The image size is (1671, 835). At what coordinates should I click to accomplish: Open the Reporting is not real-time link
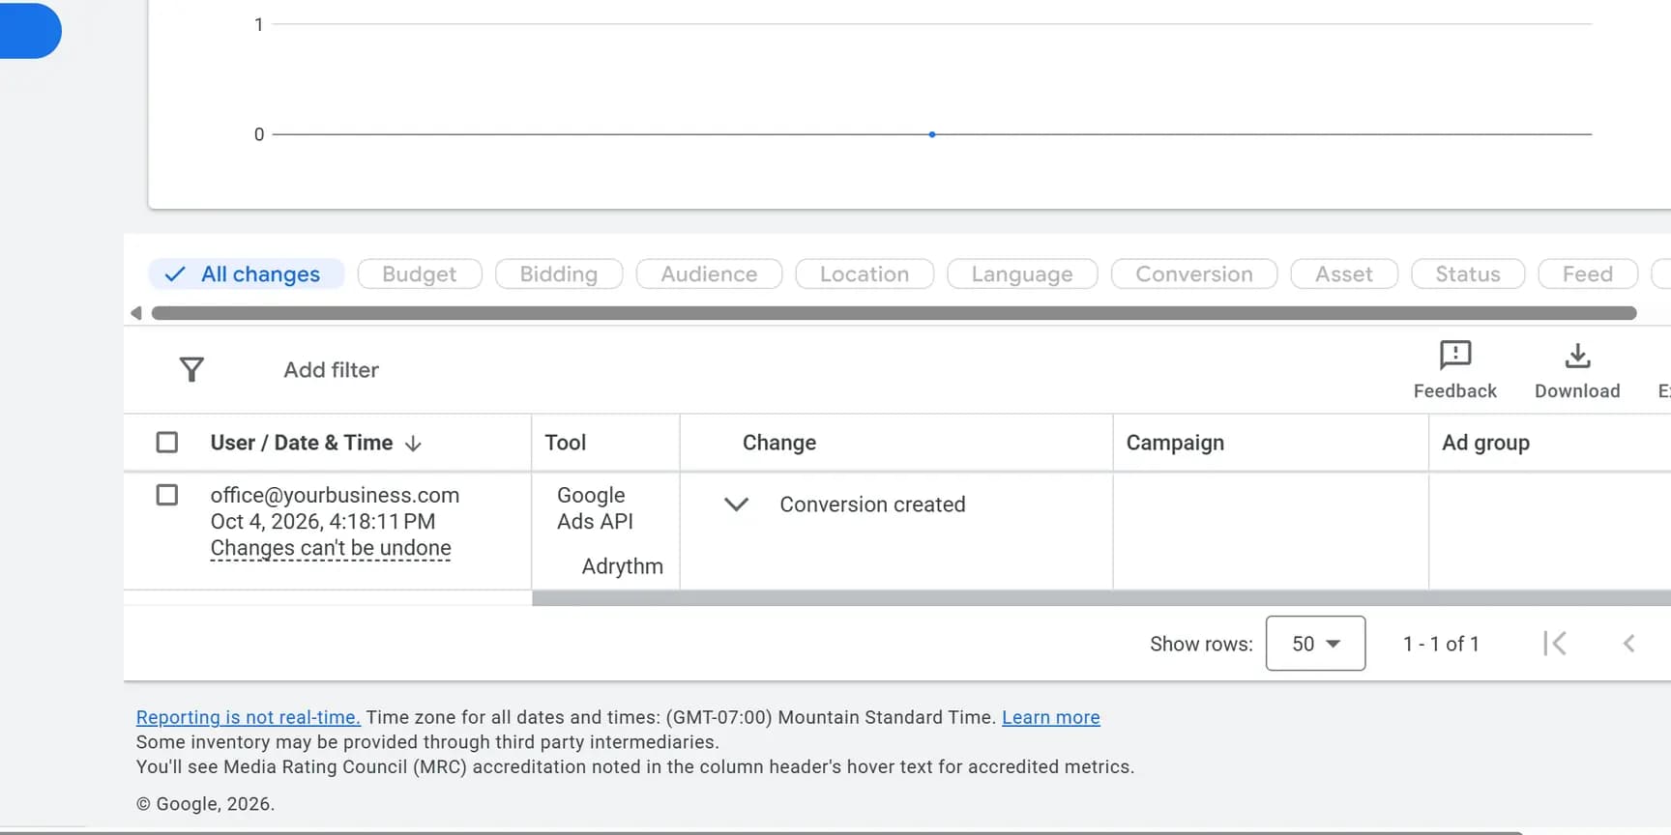pos(248,717)
